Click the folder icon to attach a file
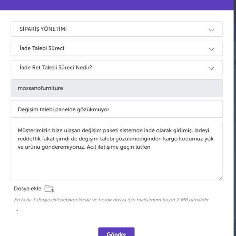 (49, 189)
